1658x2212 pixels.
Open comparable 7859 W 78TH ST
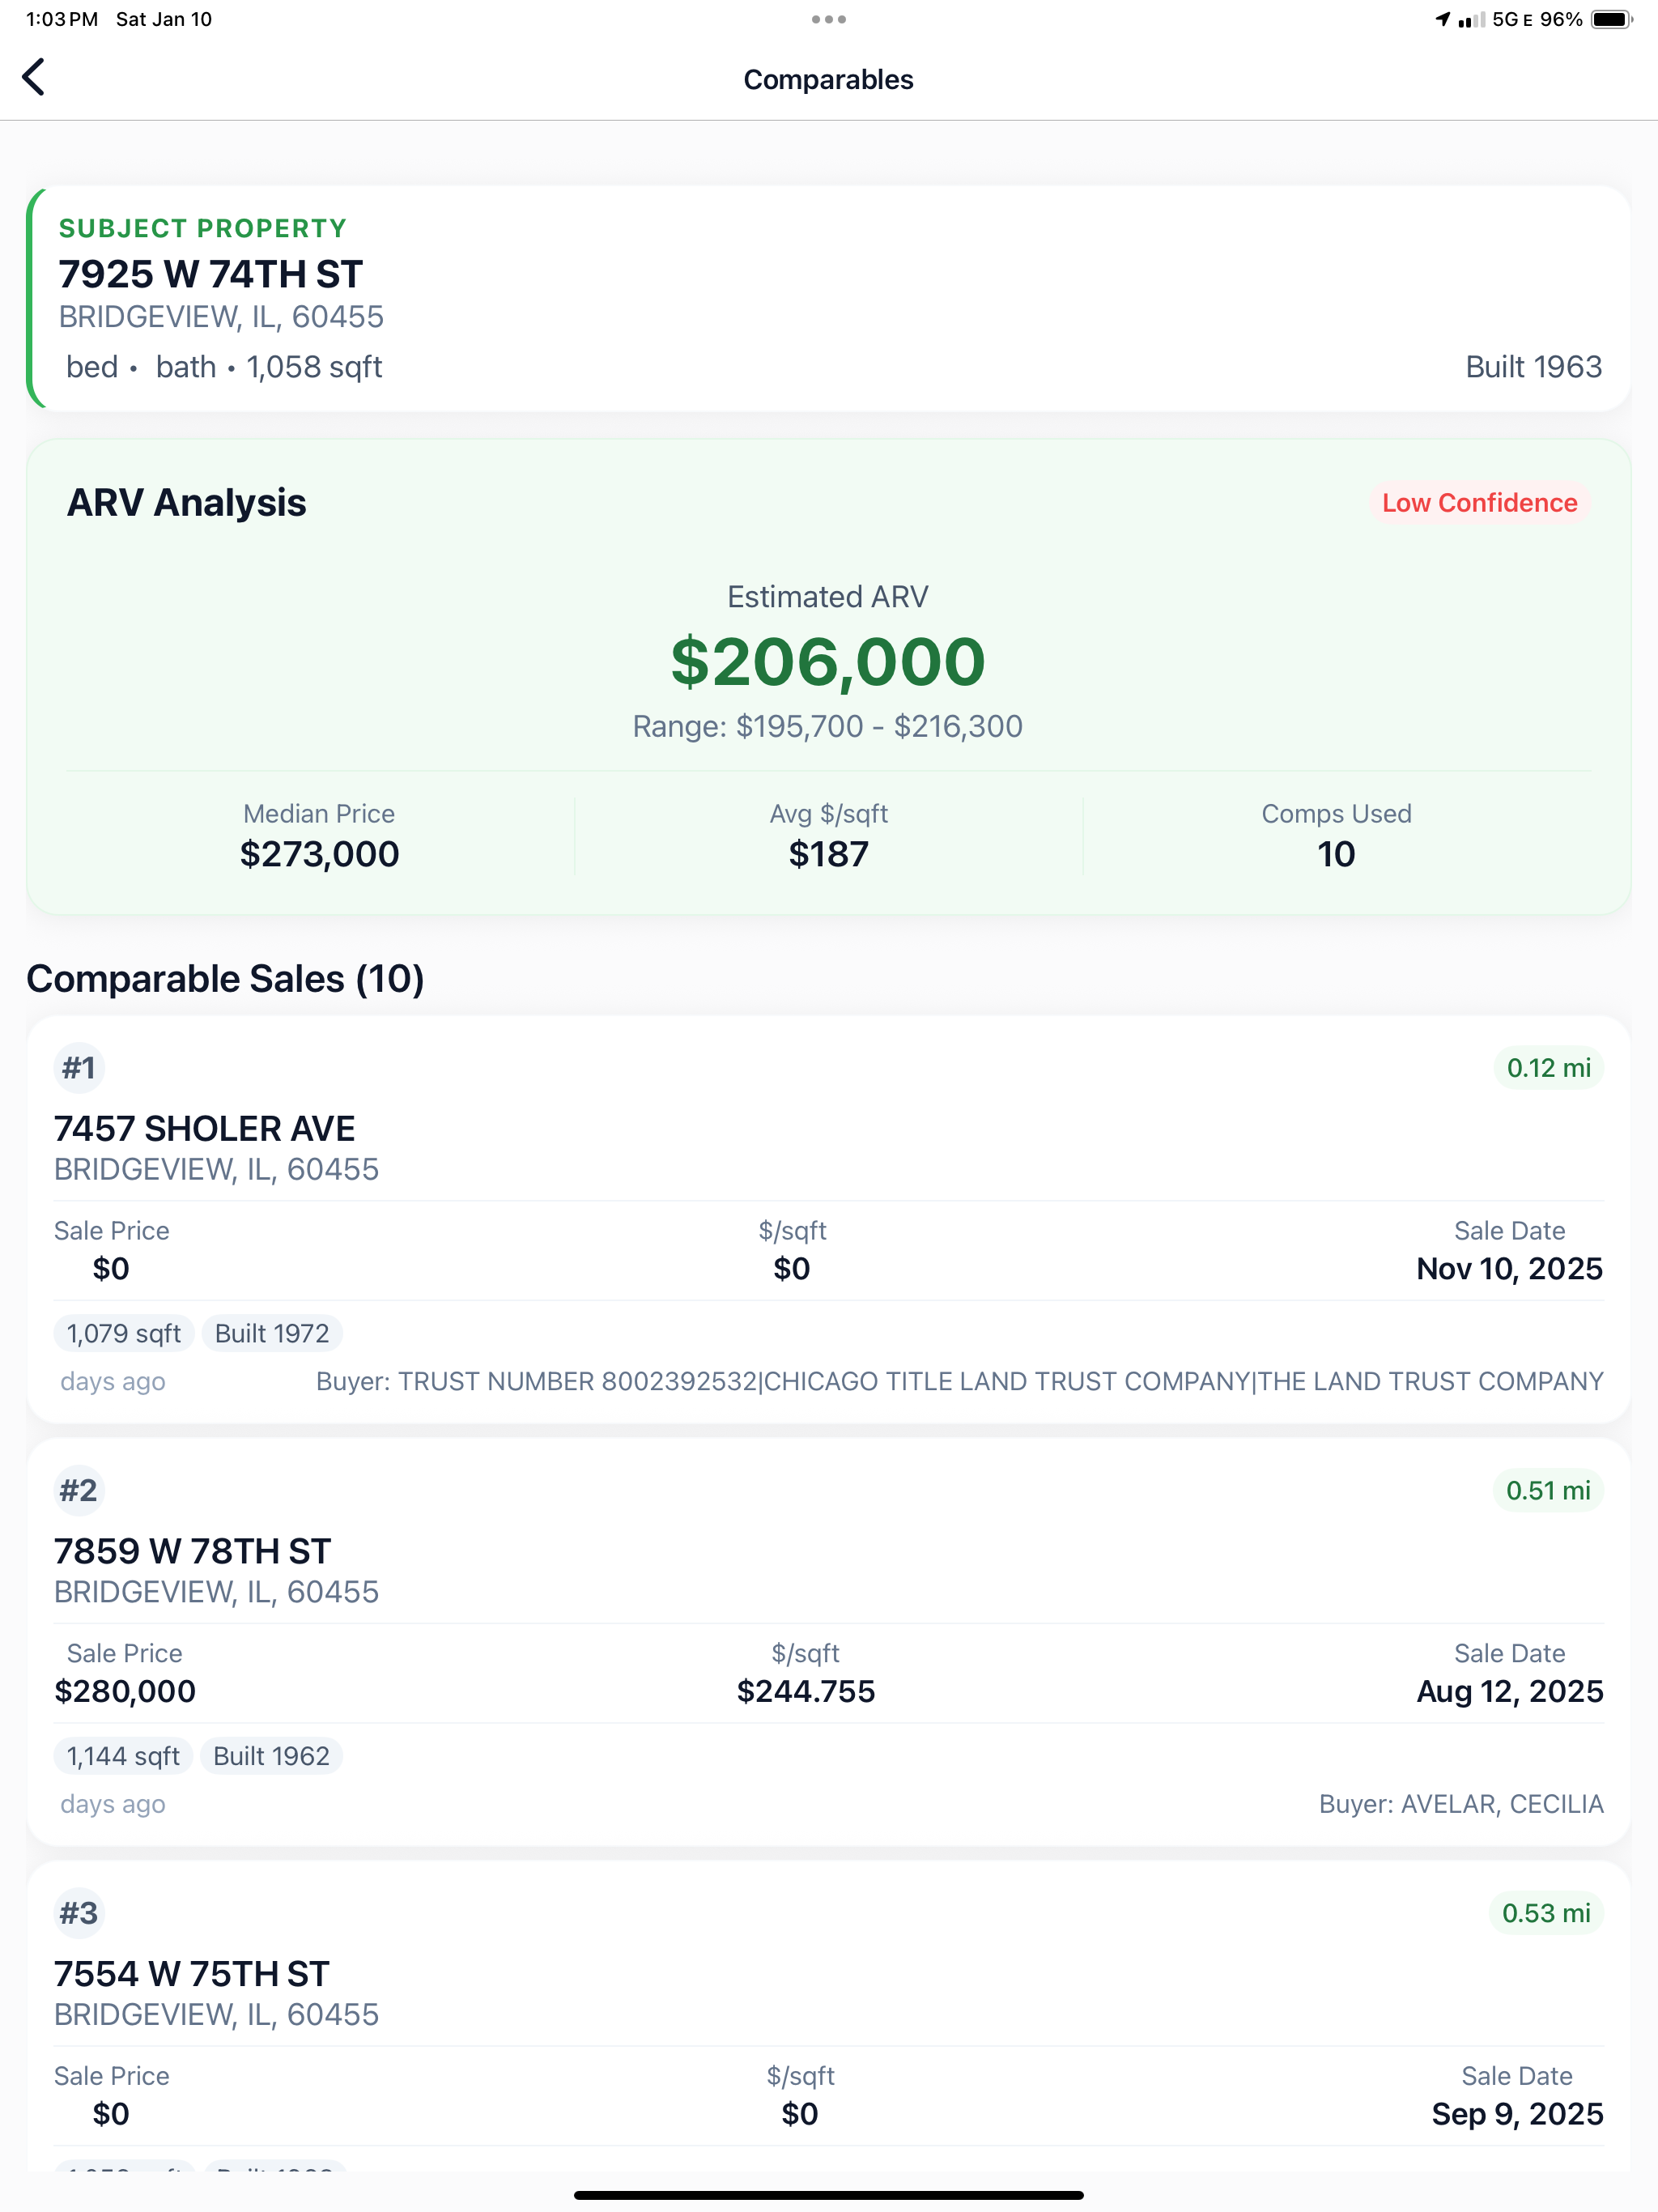point(829,1642)
